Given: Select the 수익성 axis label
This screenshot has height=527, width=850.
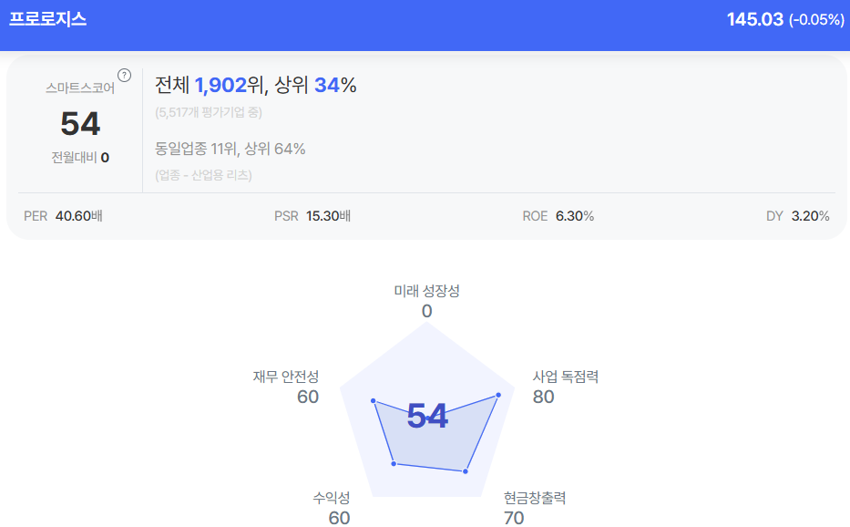Looking at the screenshot, I should [x=332, y=498].
